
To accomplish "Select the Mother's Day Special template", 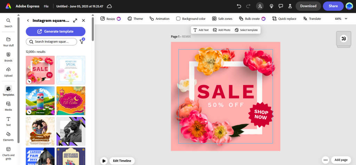I will [71, 70].
